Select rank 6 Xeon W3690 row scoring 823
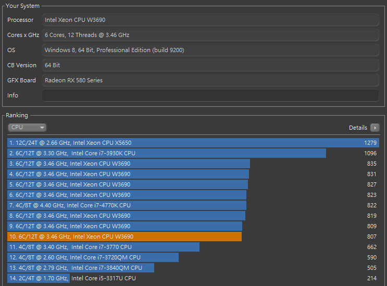387x286 pixels. coord(193,195)
